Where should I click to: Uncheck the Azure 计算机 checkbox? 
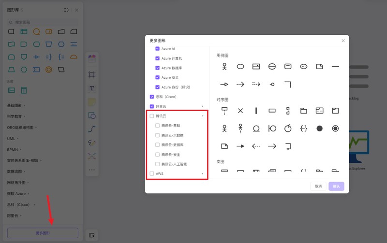click(158, 58)
